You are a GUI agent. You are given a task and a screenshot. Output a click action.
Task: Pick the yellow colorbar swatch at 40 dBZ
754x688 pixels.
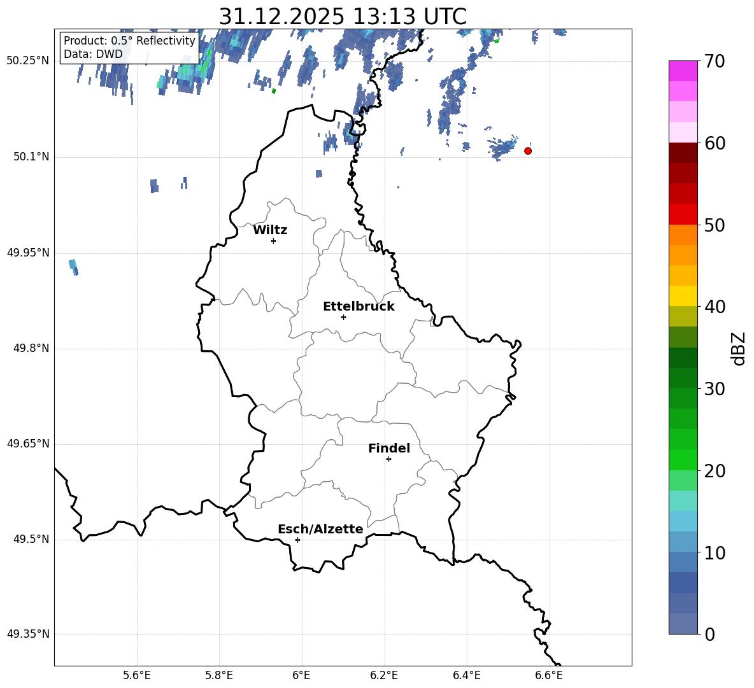(683, 295)
